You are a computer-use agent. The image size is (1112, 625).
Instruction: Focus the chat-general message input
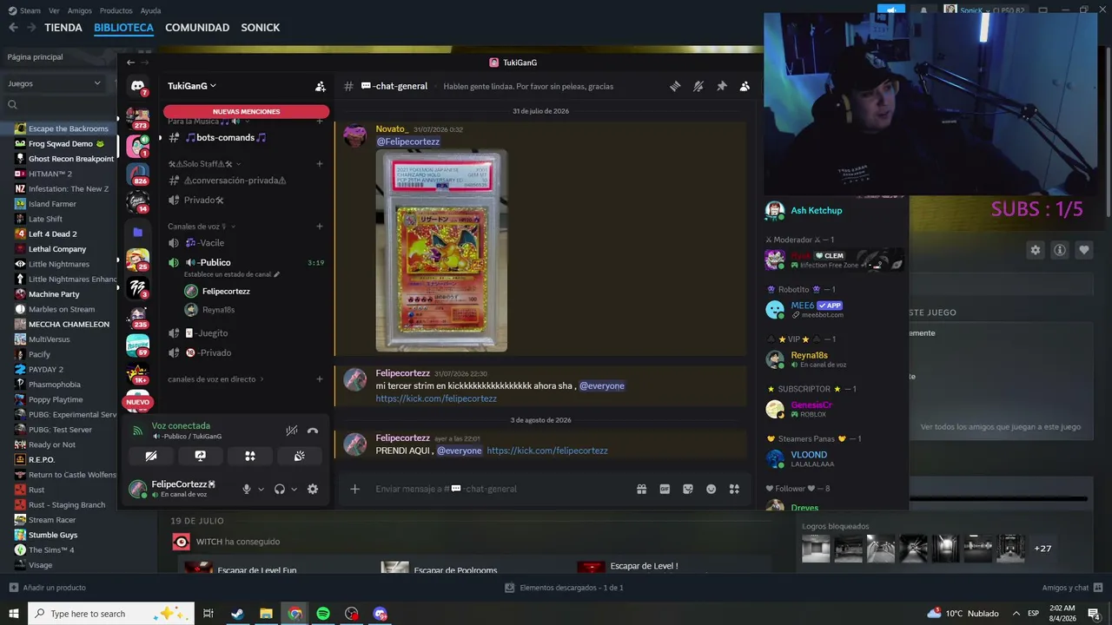click(500, 489)
